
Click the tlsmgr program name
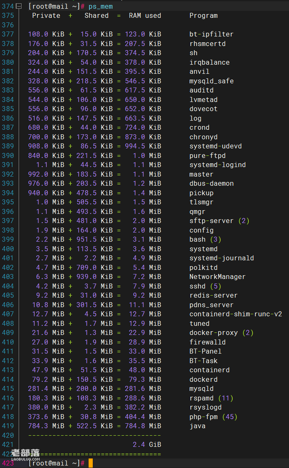201,202
